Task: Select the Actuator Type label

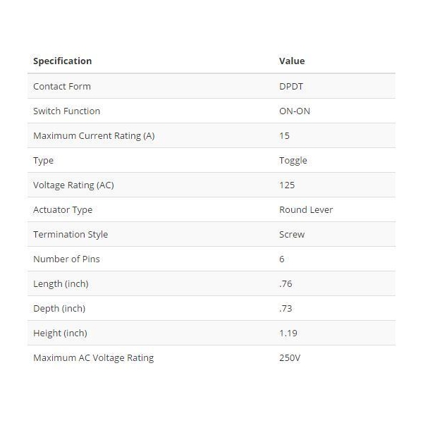Action: (63, 209)
